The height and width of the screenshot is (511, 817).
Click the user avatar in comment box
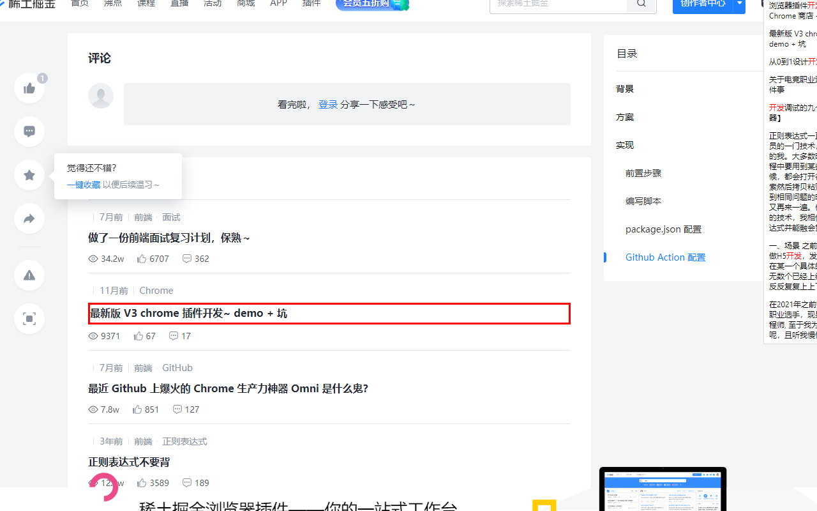pos(101,96)
